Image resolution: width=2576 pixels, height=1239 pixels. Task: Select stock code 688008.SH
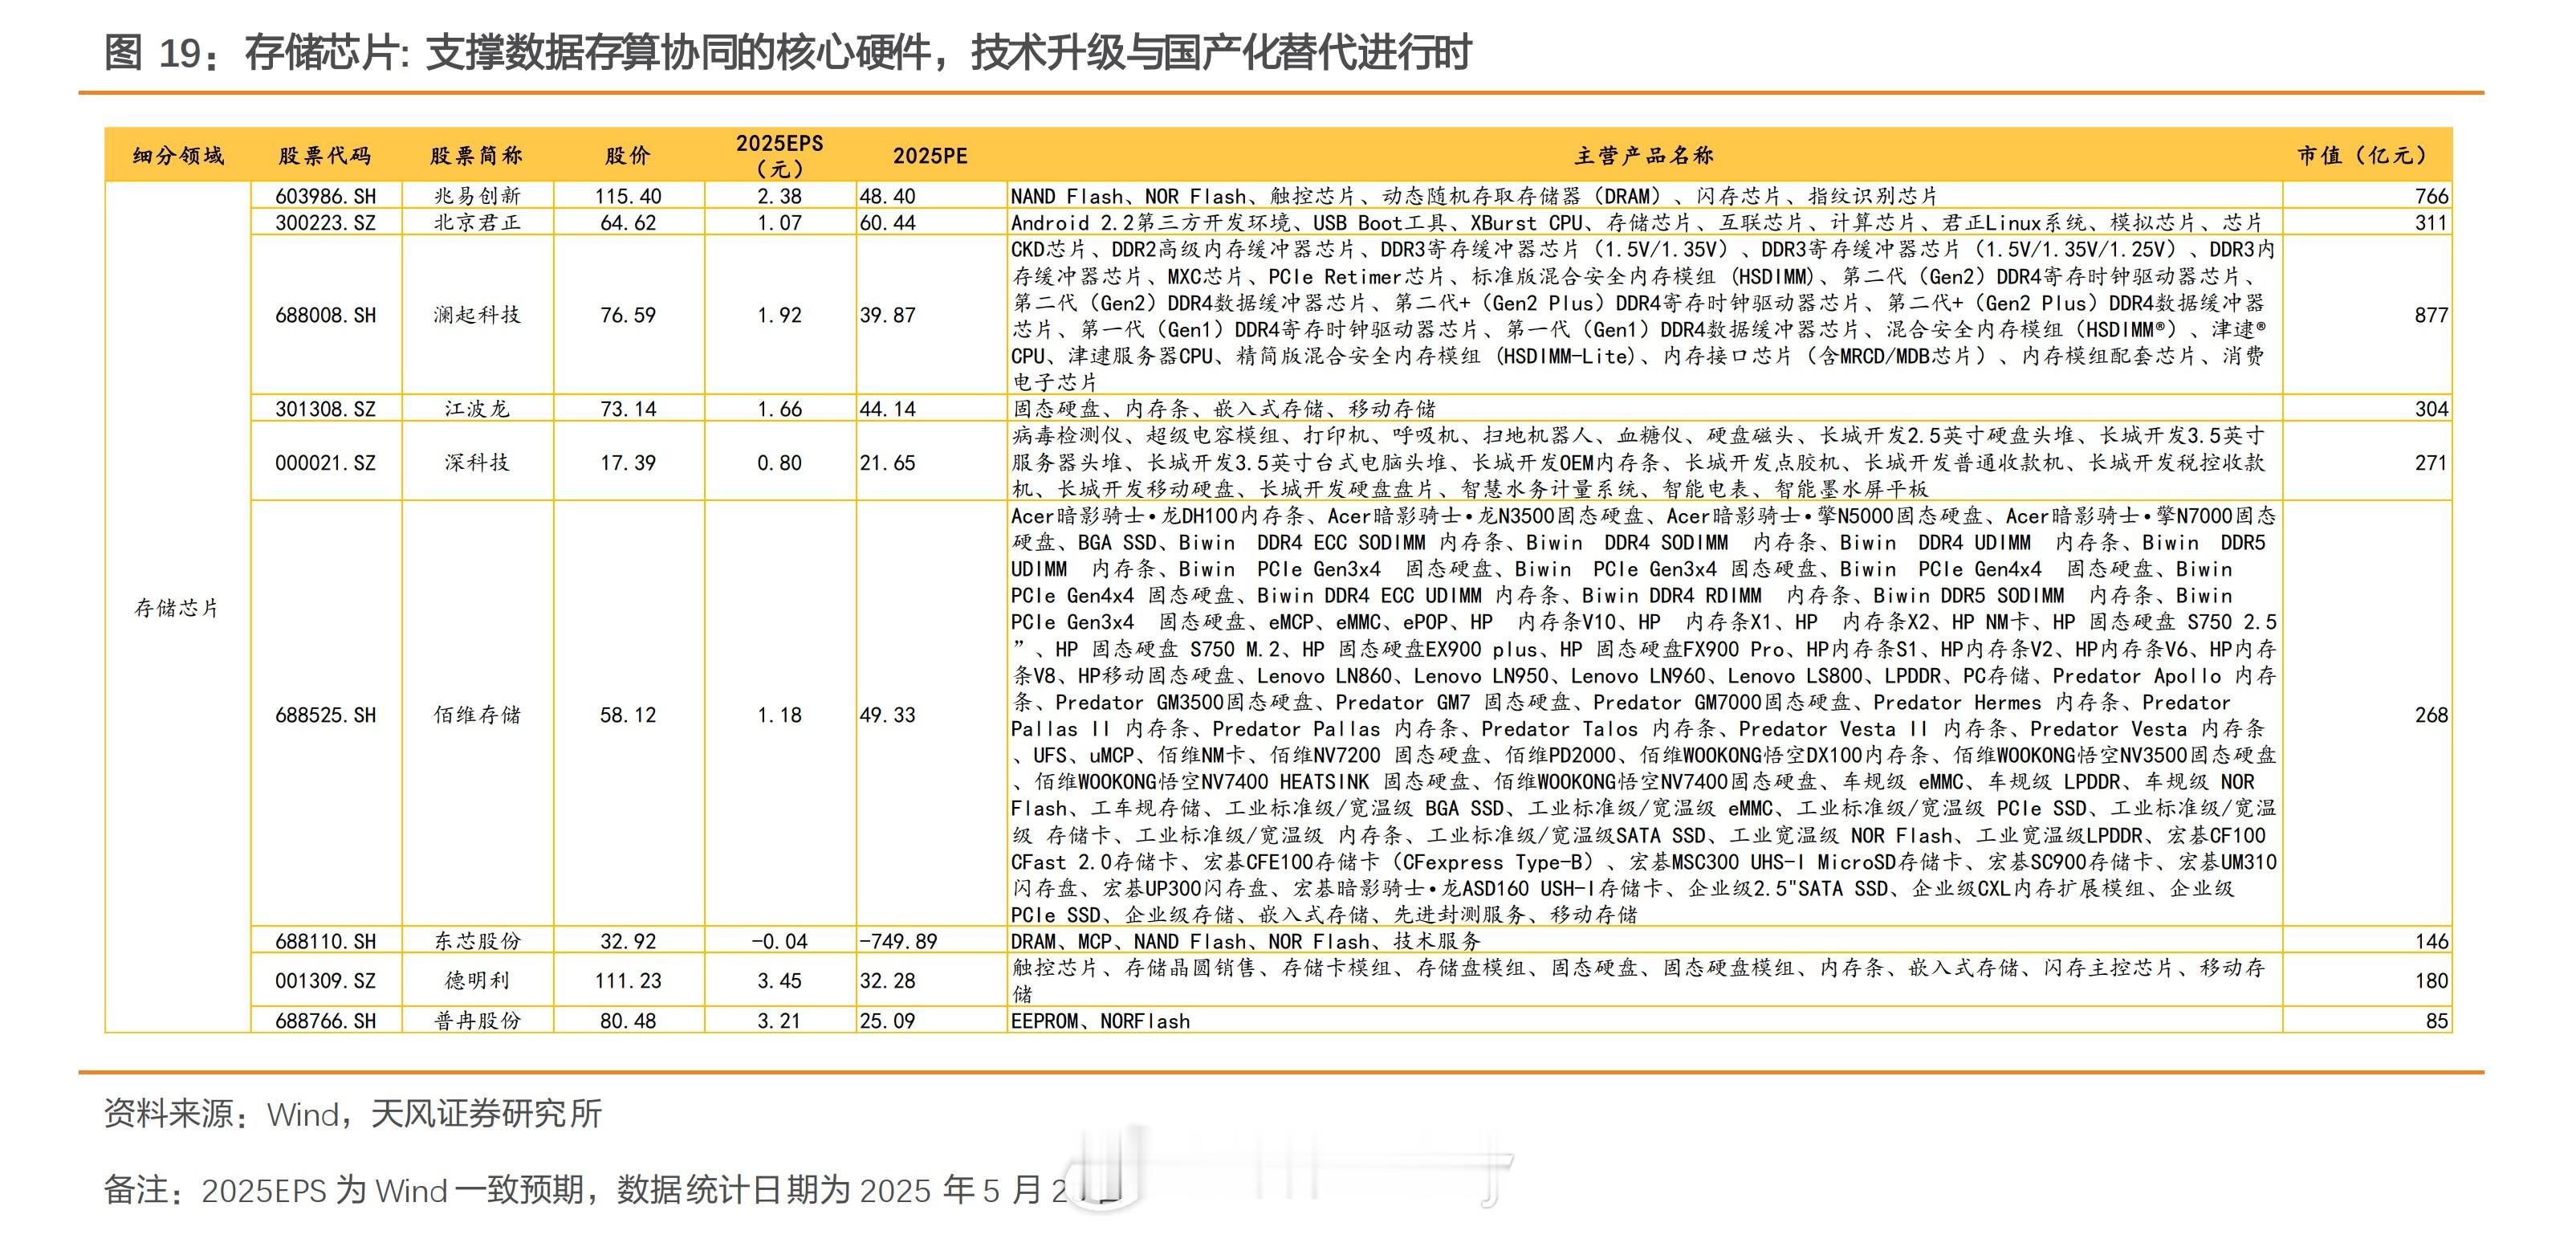(326, 315)
